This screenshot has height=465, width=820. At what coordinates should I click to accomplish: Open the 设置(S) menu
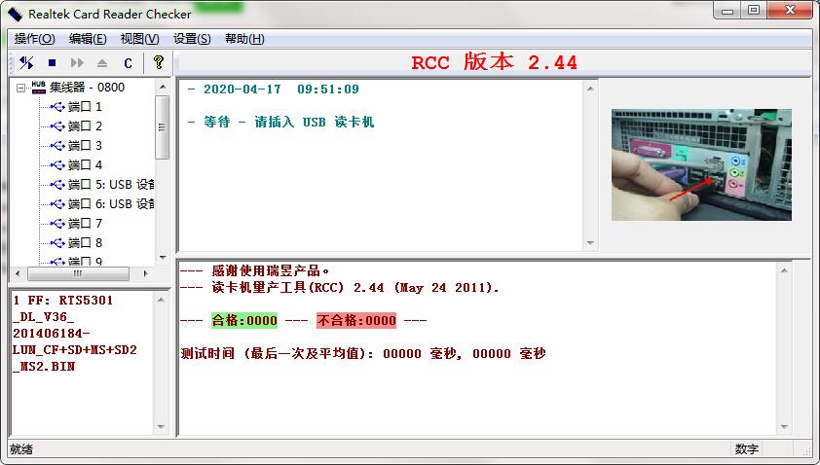pos(192,39)
